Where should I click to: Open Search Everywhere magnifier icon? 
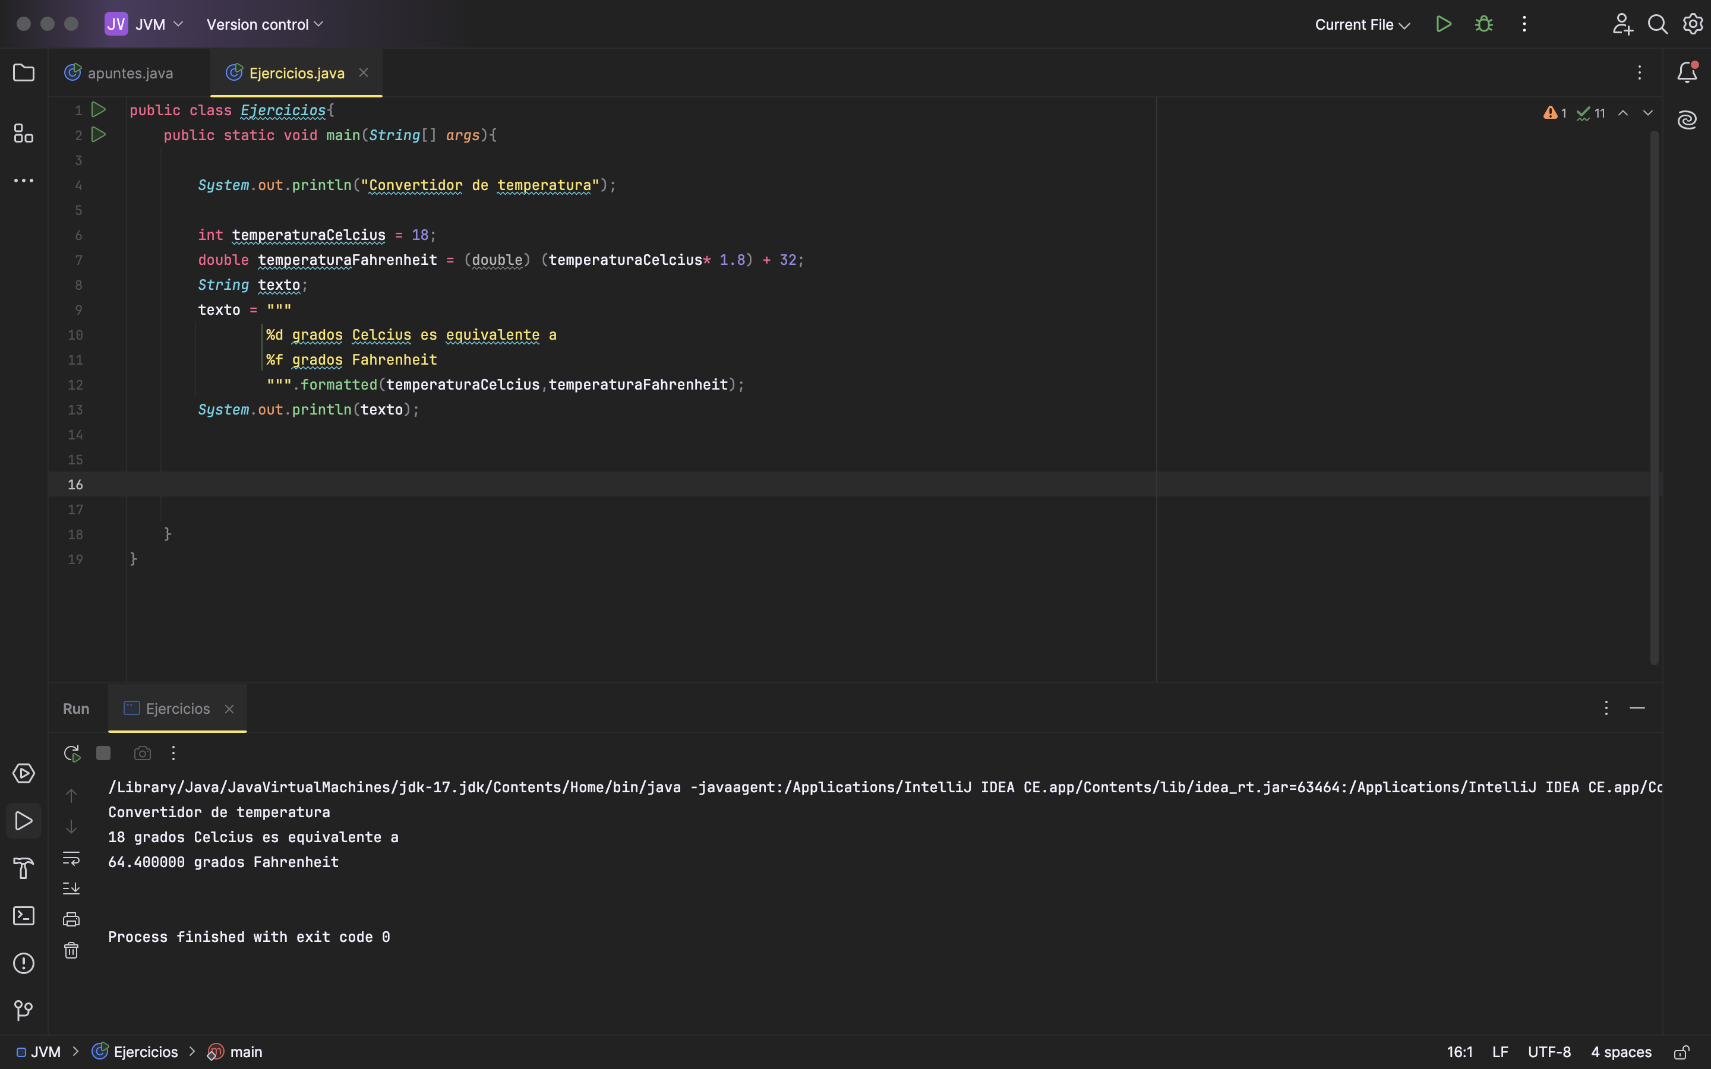tap(1658, 24)
